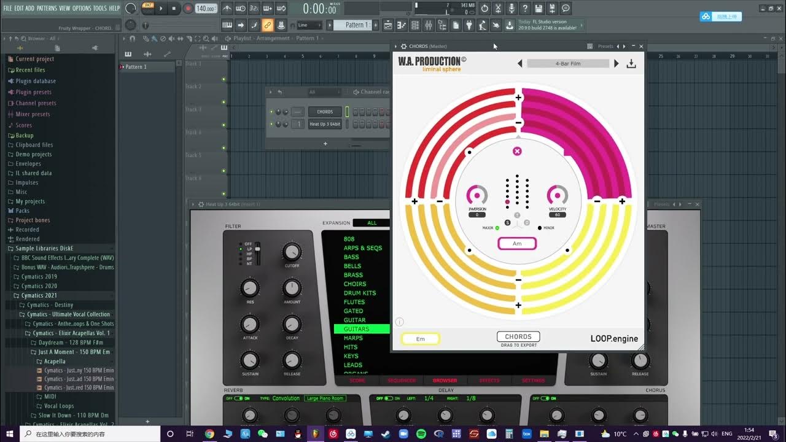Toggle the green mute LED of CHORDS channel
Screen dimensions: 786x442
(x=271, y=112)
